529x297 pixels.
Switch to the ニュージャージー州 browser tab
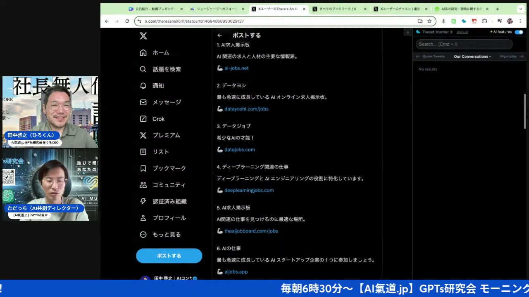coord(217,9)
